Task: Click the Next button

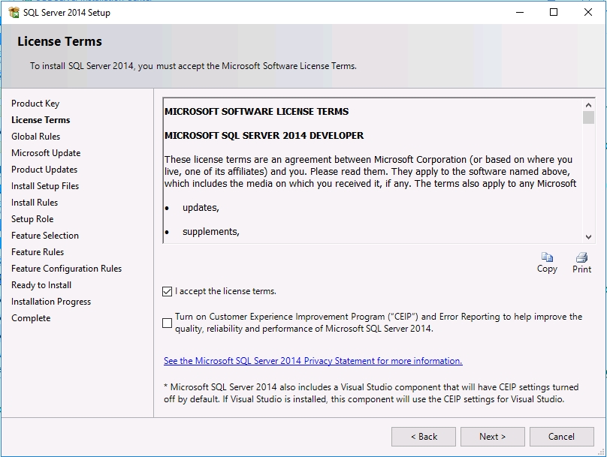Action: 492,437
